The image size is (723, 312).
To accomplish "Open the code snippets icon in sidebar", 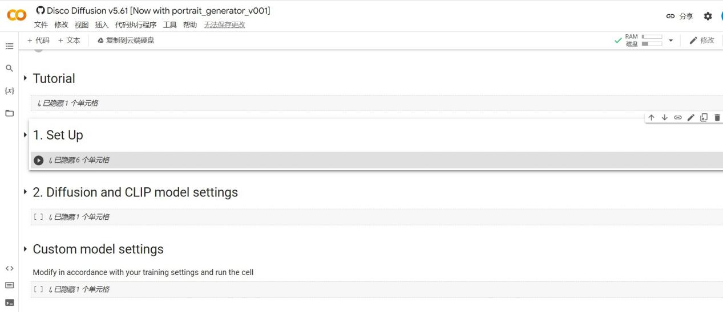I will [x=9, y=268].
